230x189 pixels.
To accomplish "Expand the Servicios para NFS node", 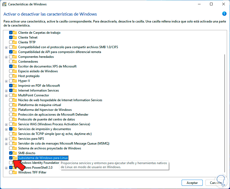I will pyautogui.click(x=6, y=139).
